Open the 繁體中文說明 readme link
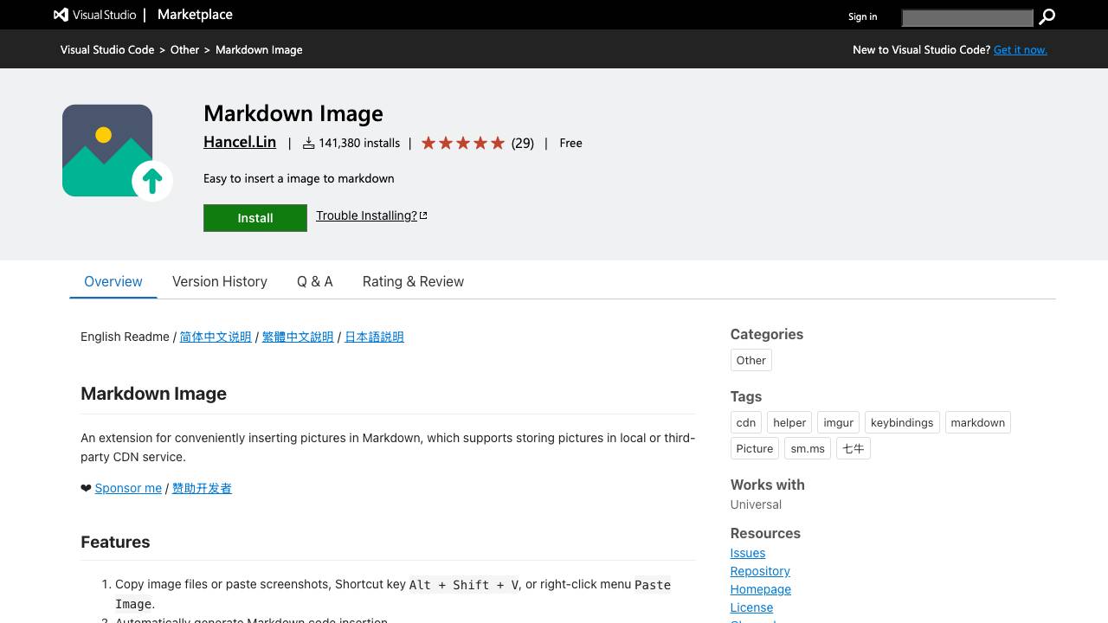1108x623 pixels. (x=298, y=337)
